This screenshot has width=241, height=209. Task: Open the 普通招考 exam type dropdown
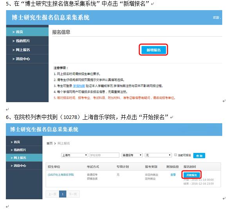132,155
